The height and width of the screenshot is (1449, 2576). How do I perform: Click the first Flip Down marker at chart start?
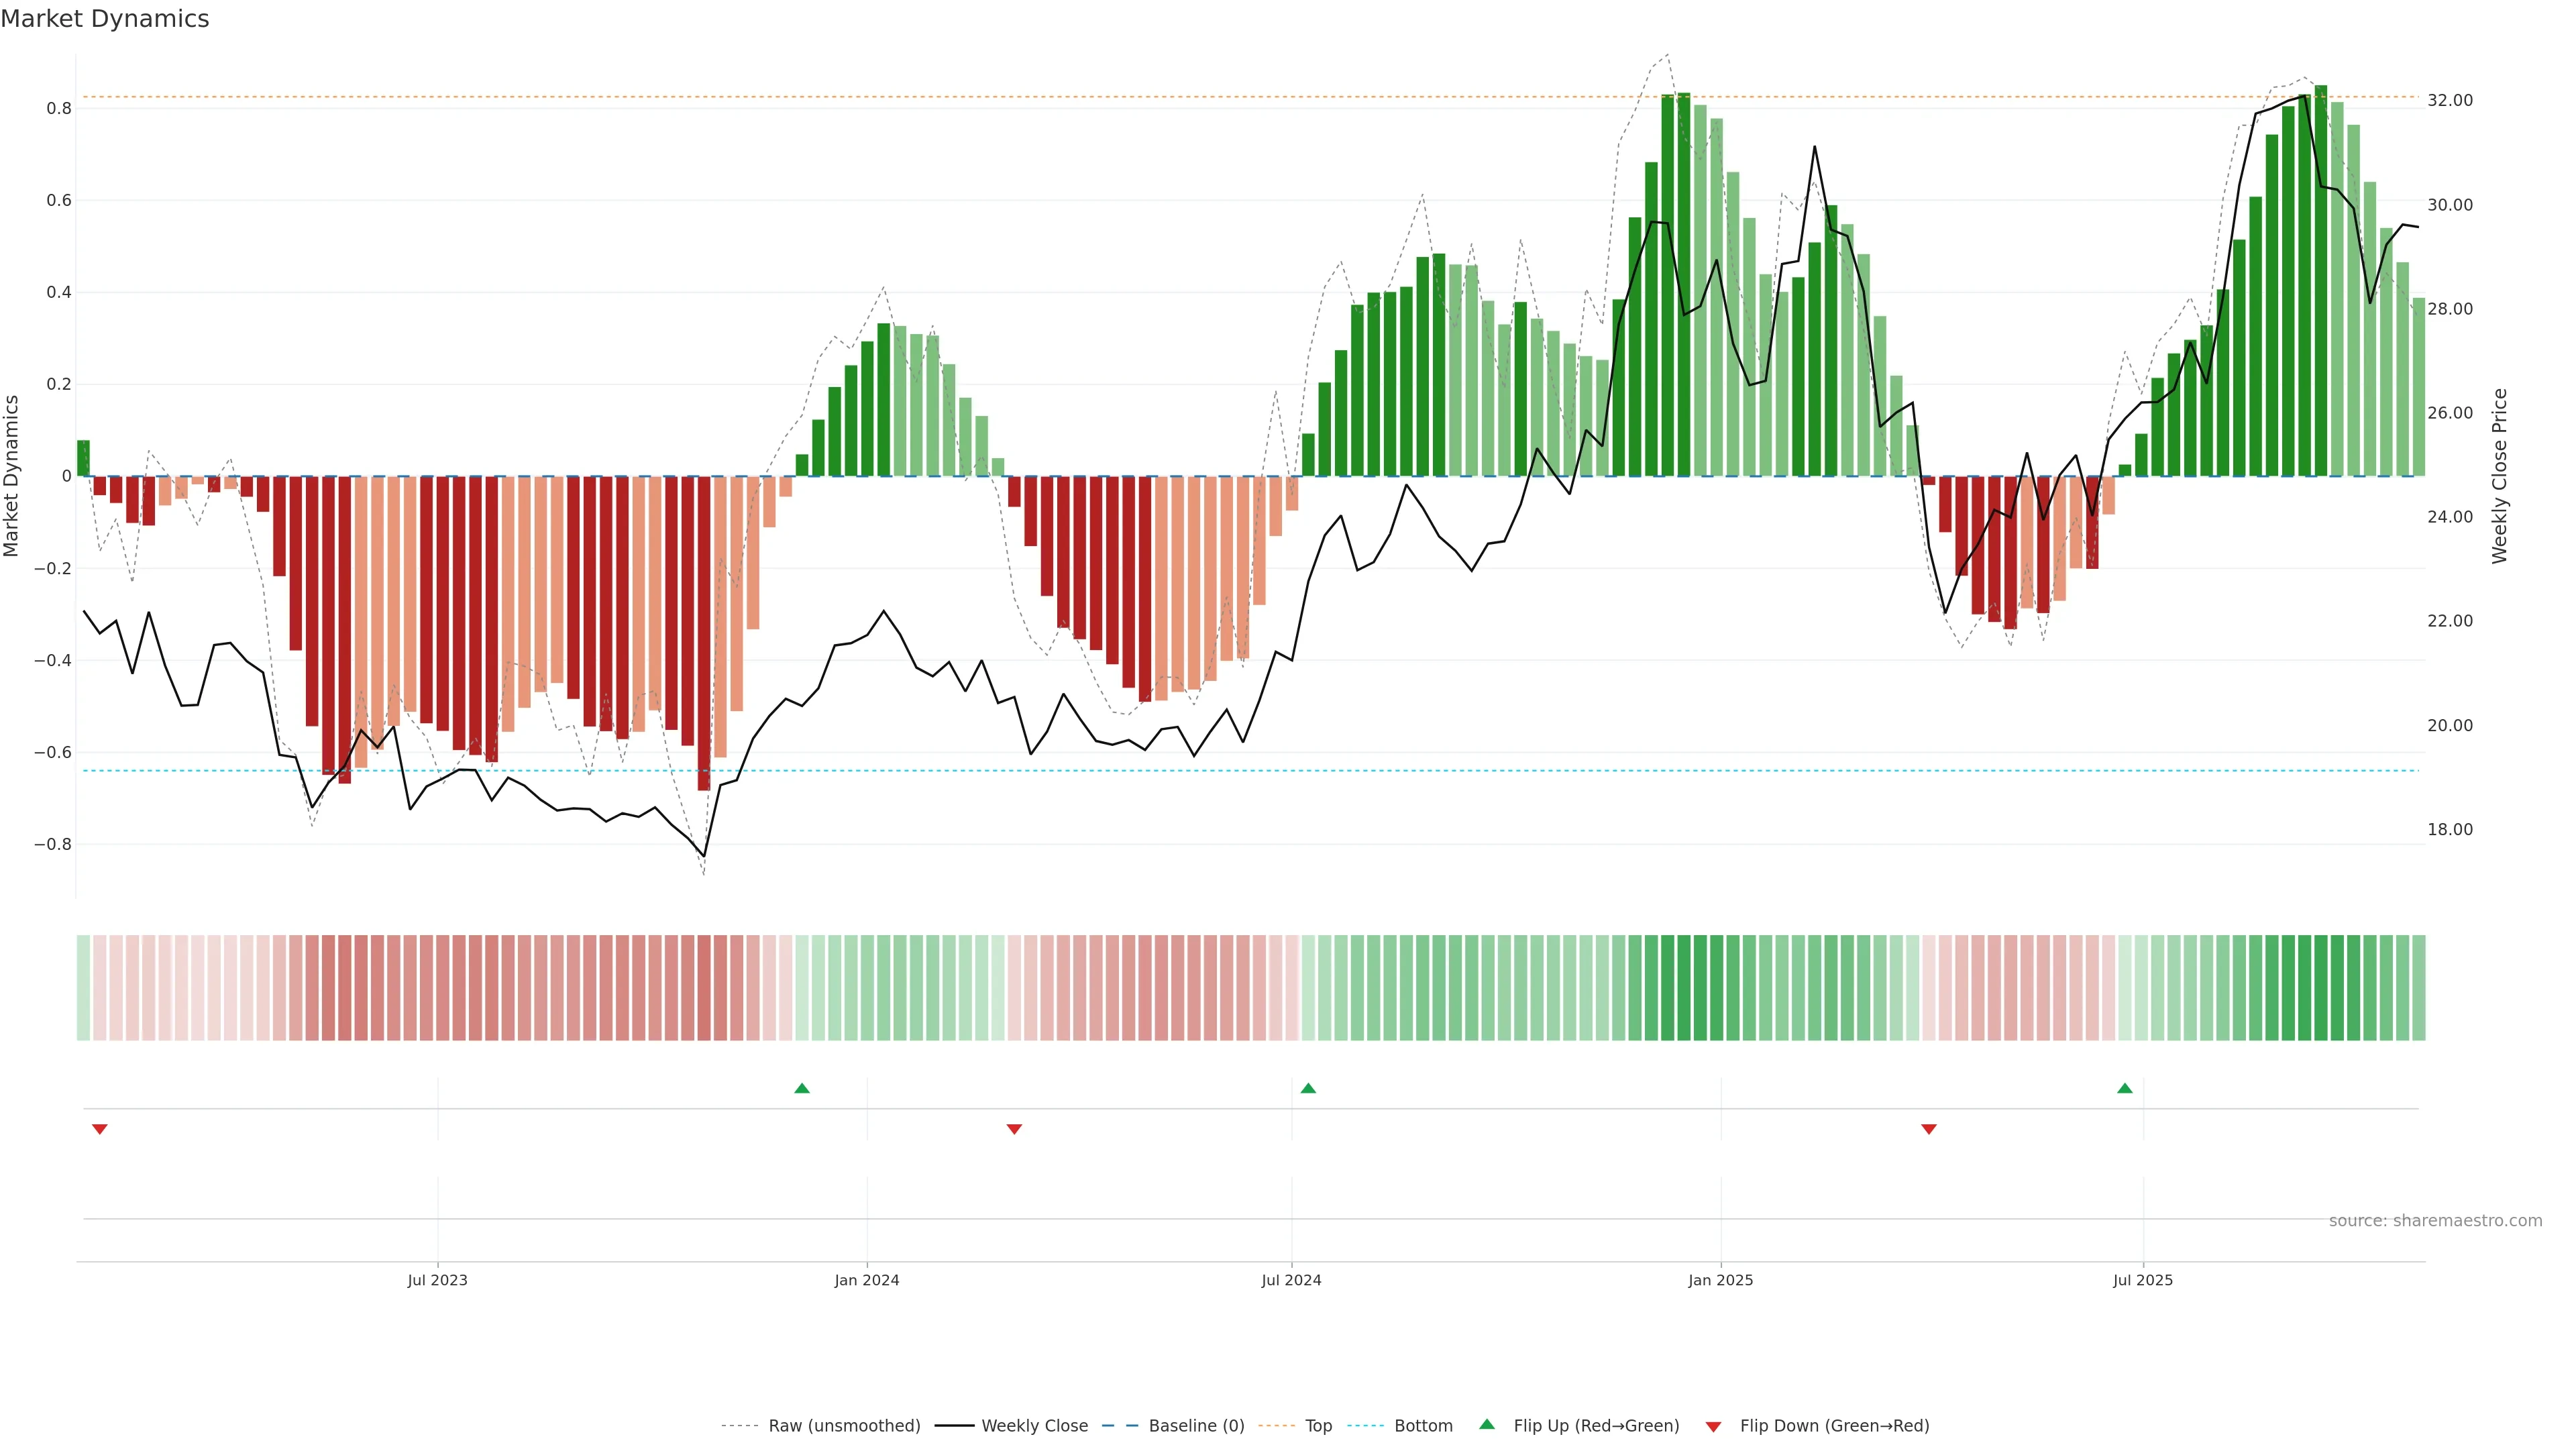pyautogui.click(x=99, y=1129)
